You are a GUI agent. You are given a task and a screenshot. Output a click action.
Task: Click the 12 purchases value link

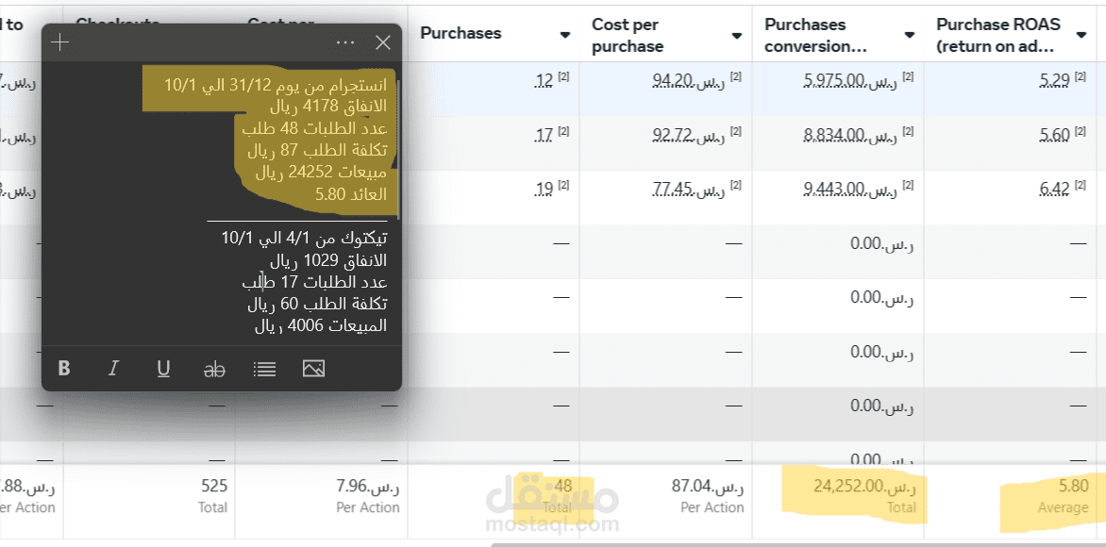point(544,81)
